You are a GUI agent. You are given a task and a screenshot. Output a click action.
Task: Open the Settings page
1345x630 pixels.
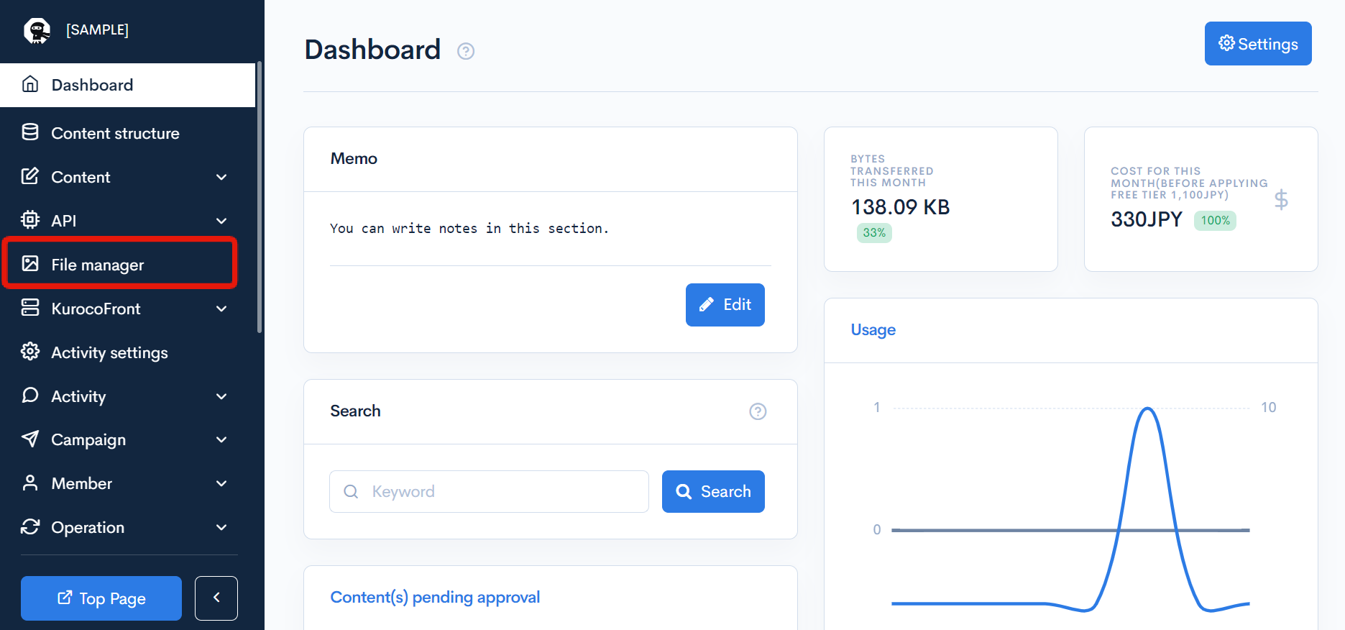pyautogui.click(x=1257, y=43)
